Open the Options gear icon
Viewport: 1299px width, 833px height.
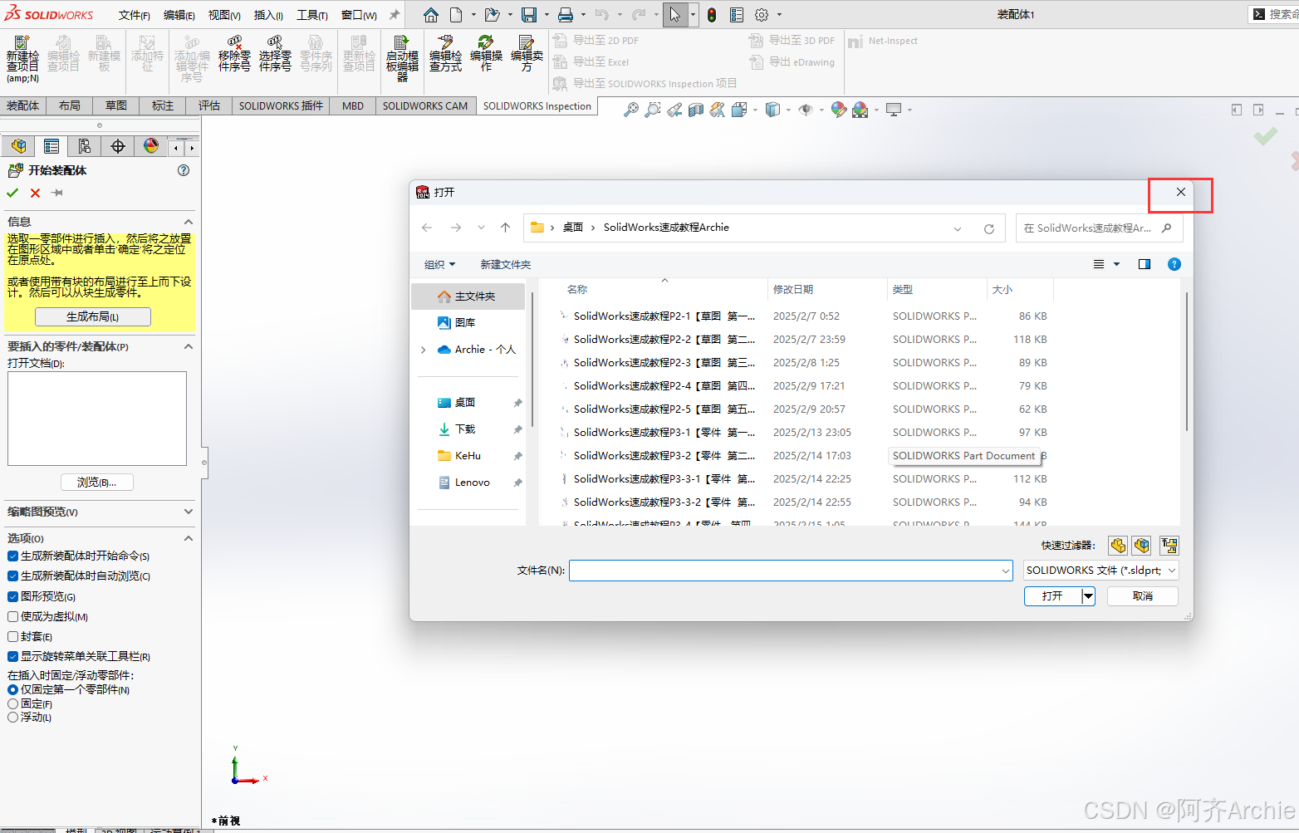coord(762,15)
